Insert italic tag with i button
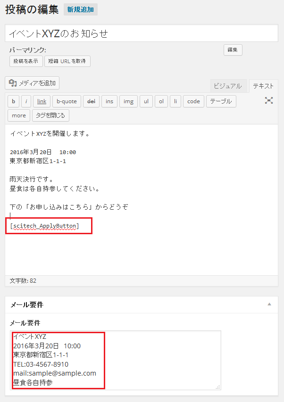Screen dimensions: 284x402 click(26, 101)
